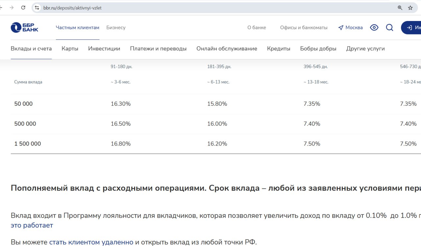
Task: Click the blue login button
Action: click(412, 28)
